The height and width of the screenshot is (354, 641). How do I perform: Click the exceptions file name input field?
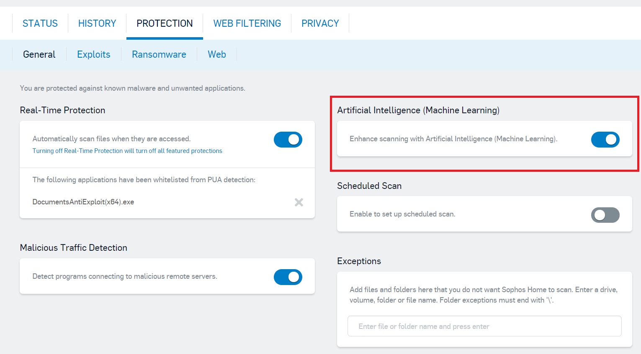click(x=484, y=326)
